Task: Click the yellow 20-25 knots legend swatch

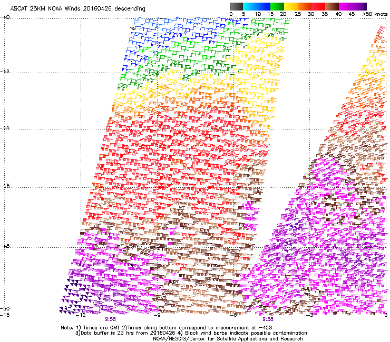Action: pyautogui.click(x=291, y=6)
